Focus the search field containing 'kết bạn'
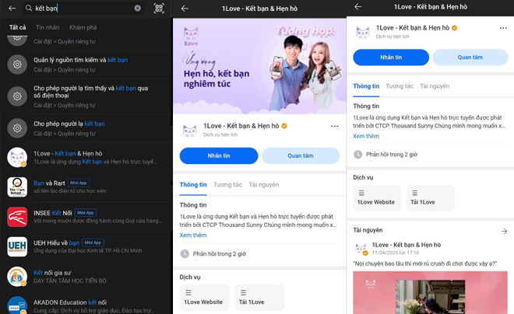The image size is (514, 314). [x=82, y=9]
